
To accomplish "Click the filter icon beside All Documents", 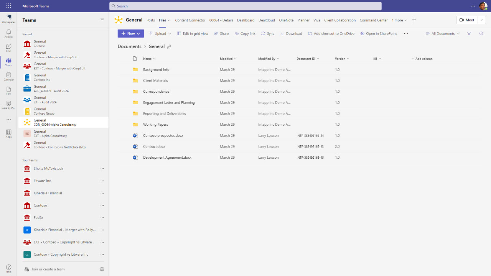I will (469, 34).
